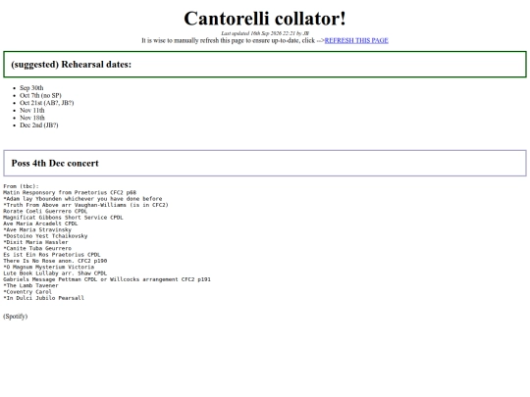This screenshot has width=530, height=397.
Task: Click the Gabriels Message Pettman line
Action: pyautogui.click(x=107, y=279)
